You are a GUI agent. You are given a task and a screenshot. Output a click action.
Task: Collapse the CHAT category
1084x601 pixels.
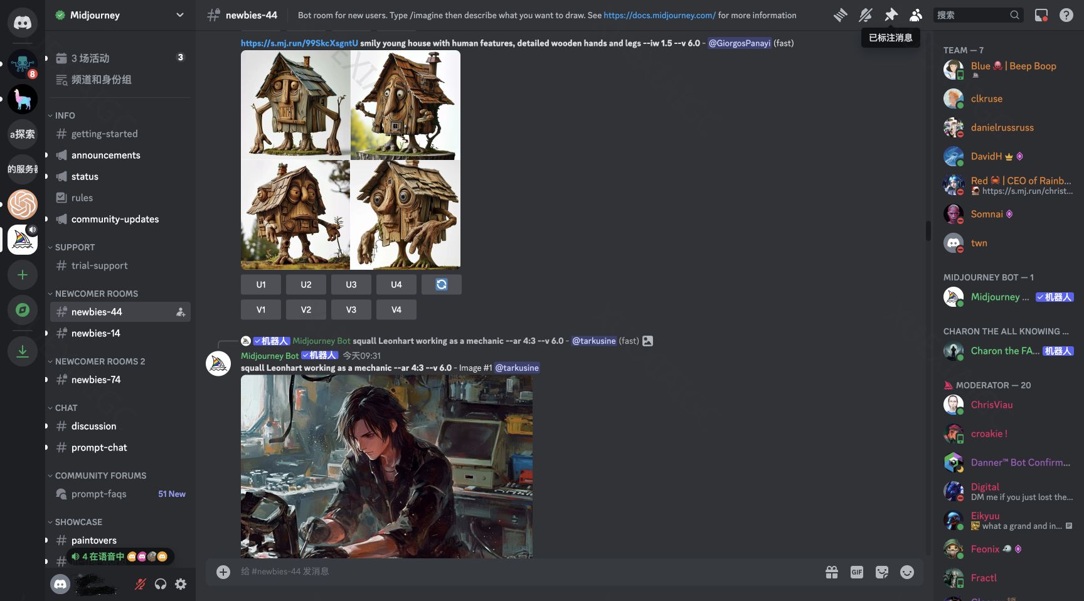point(63,408)
